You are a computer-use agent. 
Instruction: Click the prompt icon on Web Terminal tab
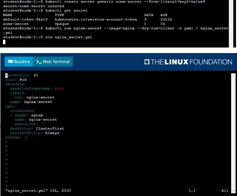click(39, 62)
